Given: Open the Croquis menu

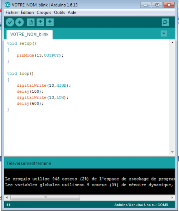Looking at the screenshot, I should click(x=44, y=13).
